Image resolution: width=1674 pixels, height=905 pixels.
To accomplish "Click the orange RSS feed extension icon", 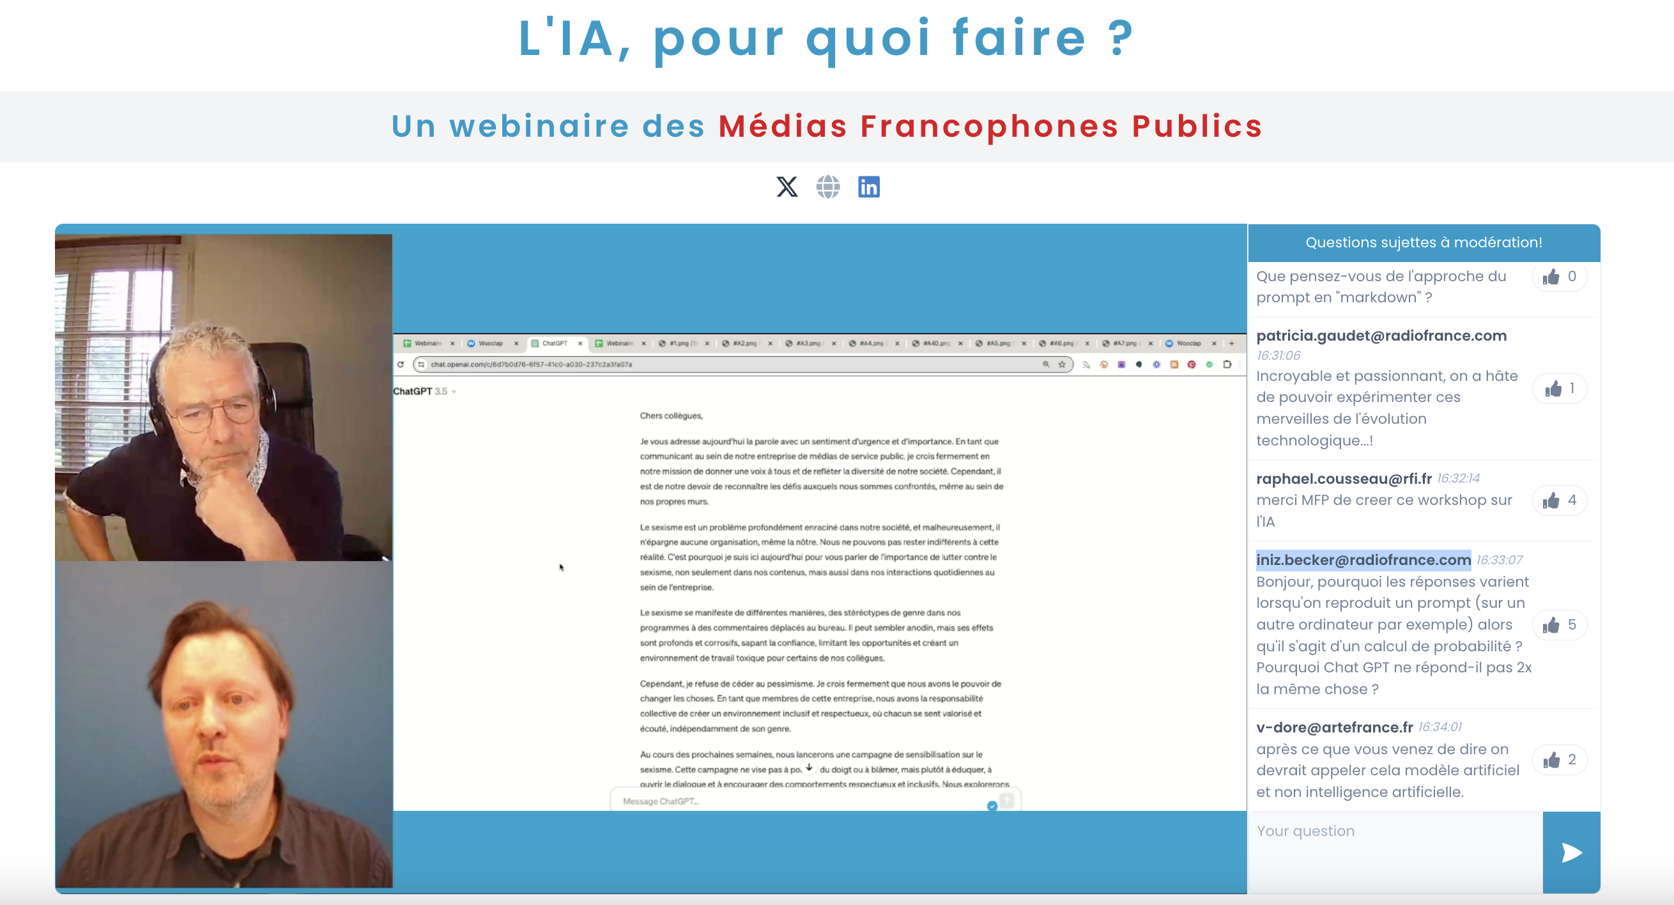I will coord(1174,365).
